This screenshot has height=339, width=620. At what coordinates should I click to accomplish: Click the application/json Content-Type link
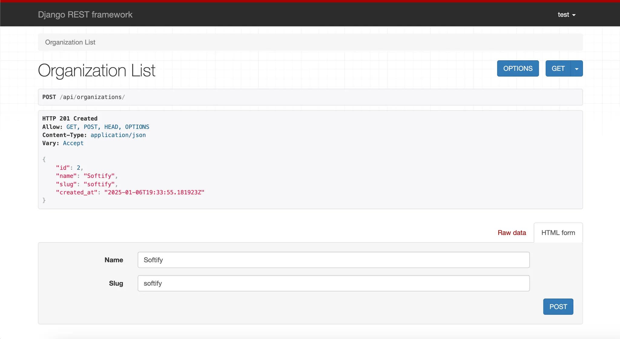(118, 135)
